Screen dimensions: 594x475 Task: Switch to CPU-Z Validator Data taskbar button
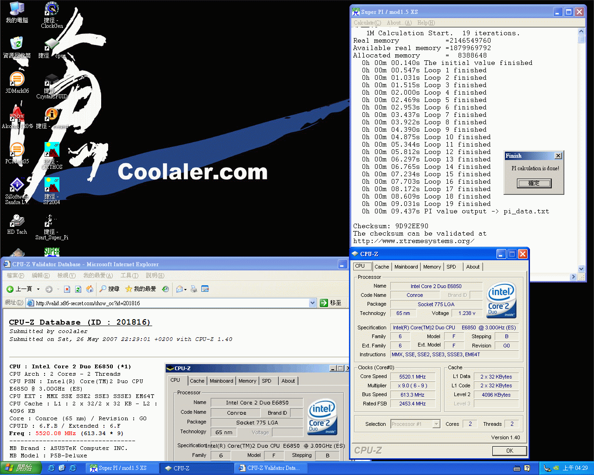pyautogui.click(x=271, y=468)
